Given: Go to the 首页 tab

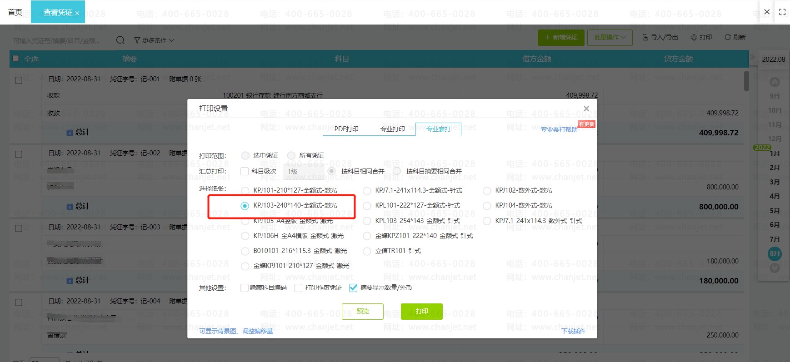Looking at the screenshot, I should [x=15, y=12].
